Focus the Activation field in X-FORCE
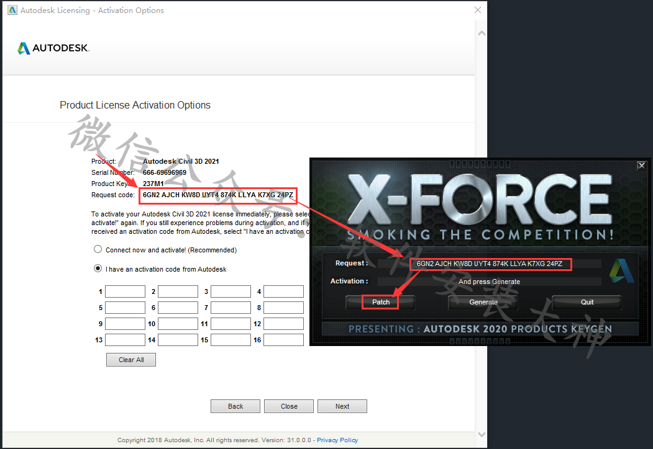Image resolution: width=653 pixels, height=449 pixels. [x=490, y=282]
